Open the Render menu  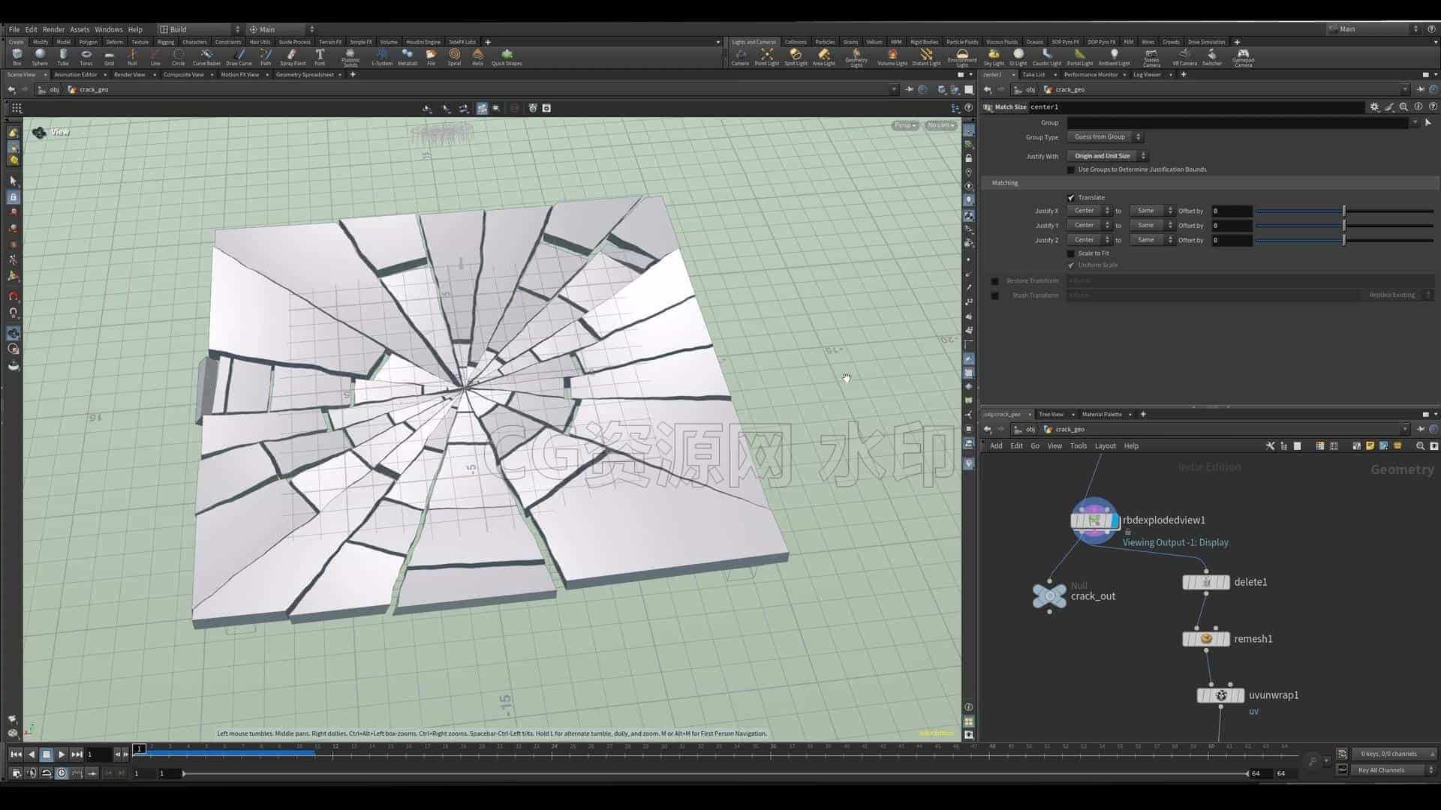(53, 29)
